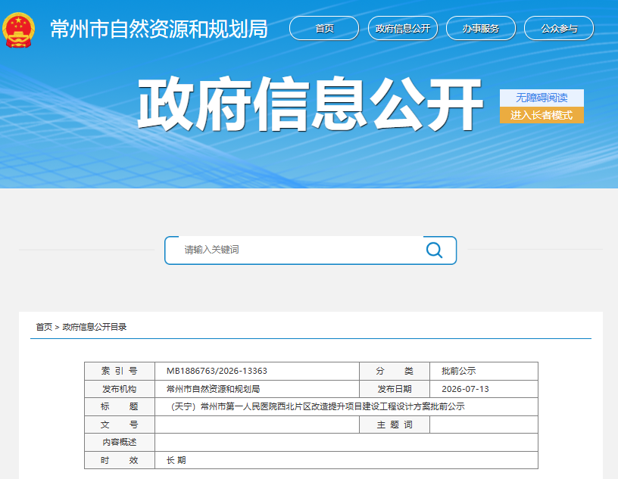Click the 标题 label cell
618x479 pixels.
coord(120,406)
